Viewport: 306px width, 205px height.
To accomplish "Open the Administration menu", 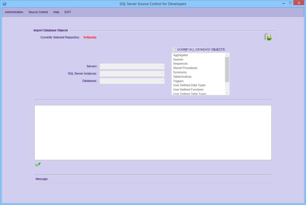I will [x=14, y=12].
